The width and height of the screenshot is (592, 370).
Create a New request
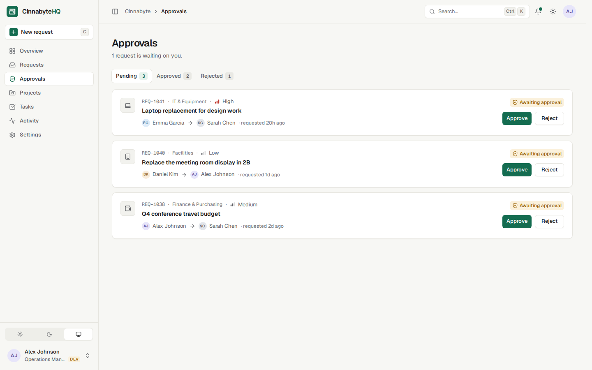pos(49,32)
